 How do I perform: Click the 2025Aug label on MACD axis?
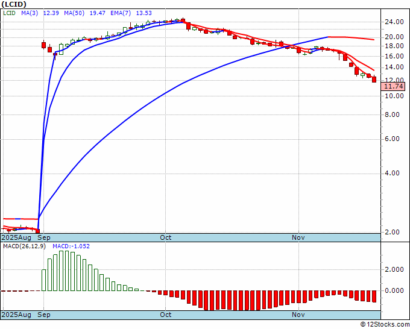click(x=16, y=315)
